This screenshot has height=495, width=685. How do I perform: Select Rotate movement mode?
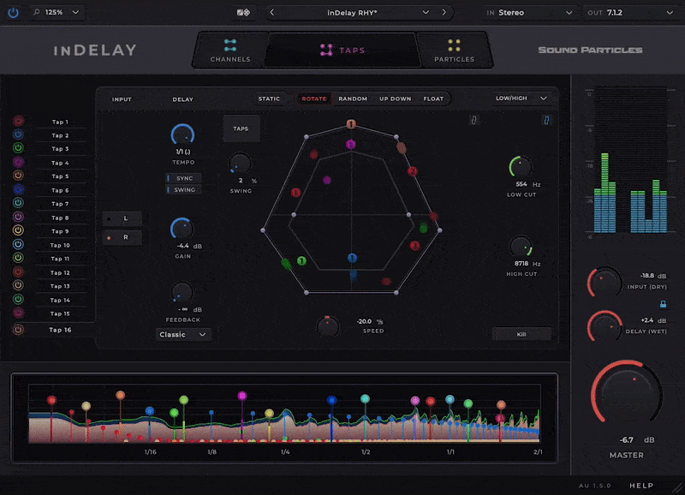point(314,98)
